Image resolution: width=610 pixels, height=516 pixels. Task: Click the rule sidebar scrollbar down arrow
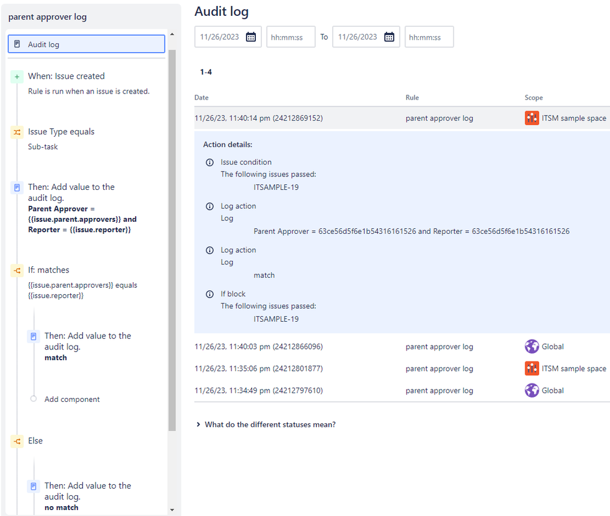pyautogui.click(x=172, y=510)
